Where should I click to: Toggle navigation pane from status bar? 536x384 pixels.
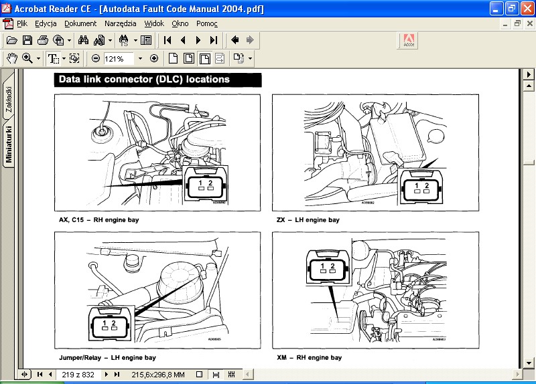point(24,375)
